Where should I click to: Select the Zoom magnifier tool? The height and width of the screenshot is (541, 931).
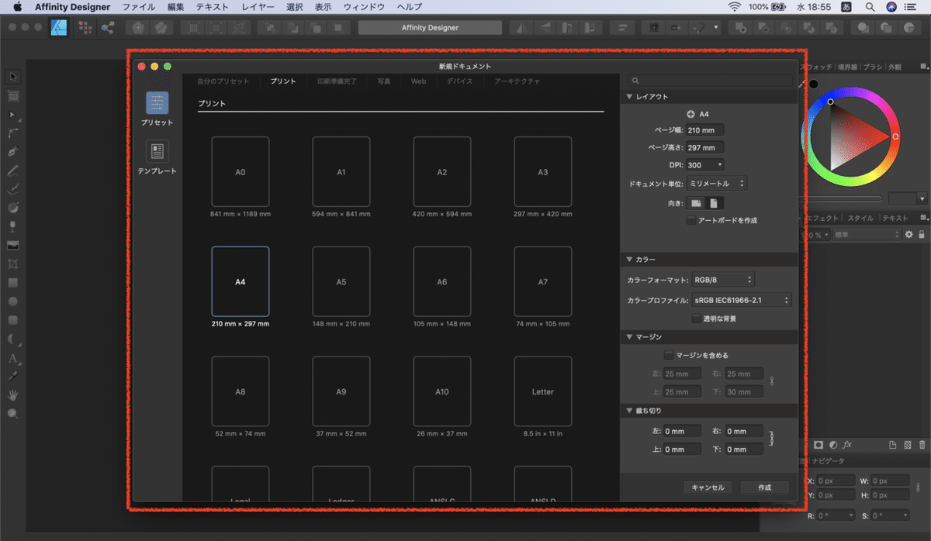[x=13, y=414]
